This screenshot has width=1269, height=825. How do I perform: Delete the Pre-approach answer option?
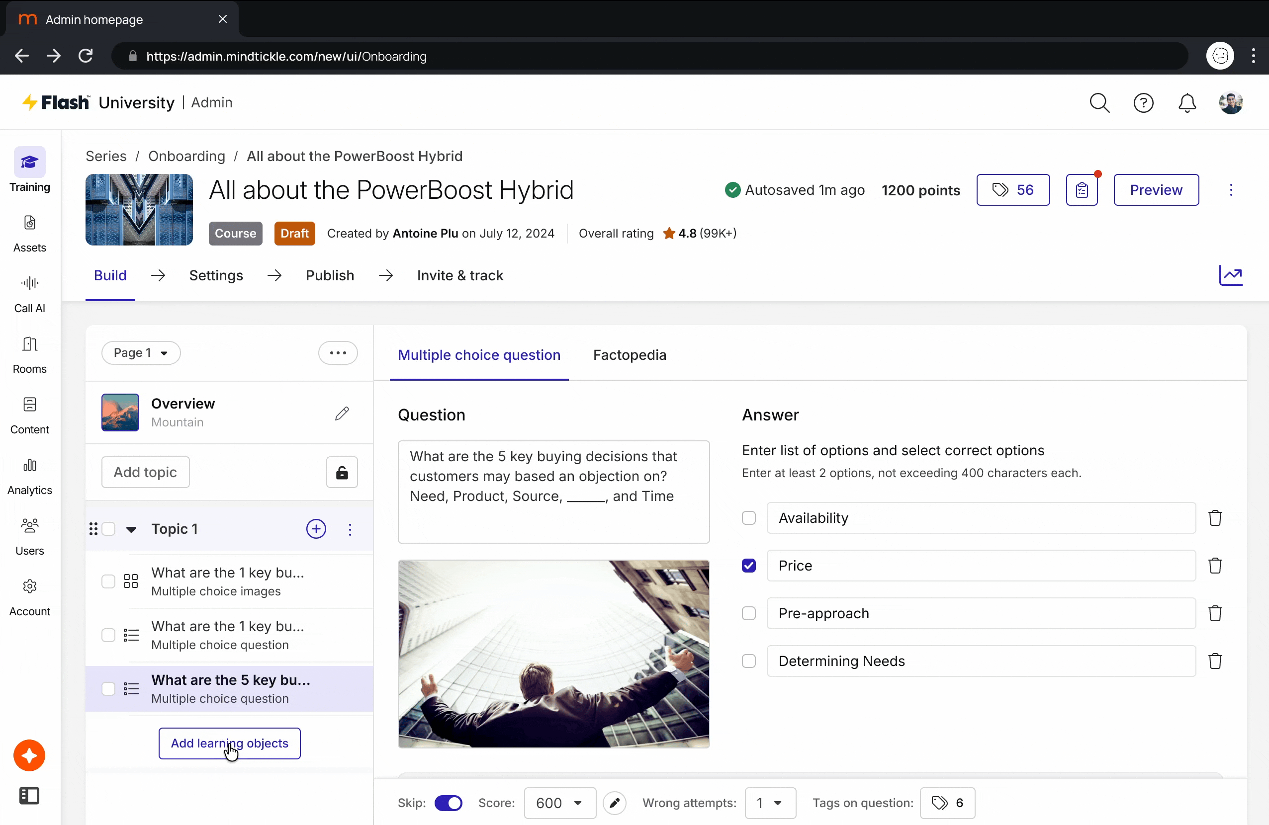pos(1215,613)
